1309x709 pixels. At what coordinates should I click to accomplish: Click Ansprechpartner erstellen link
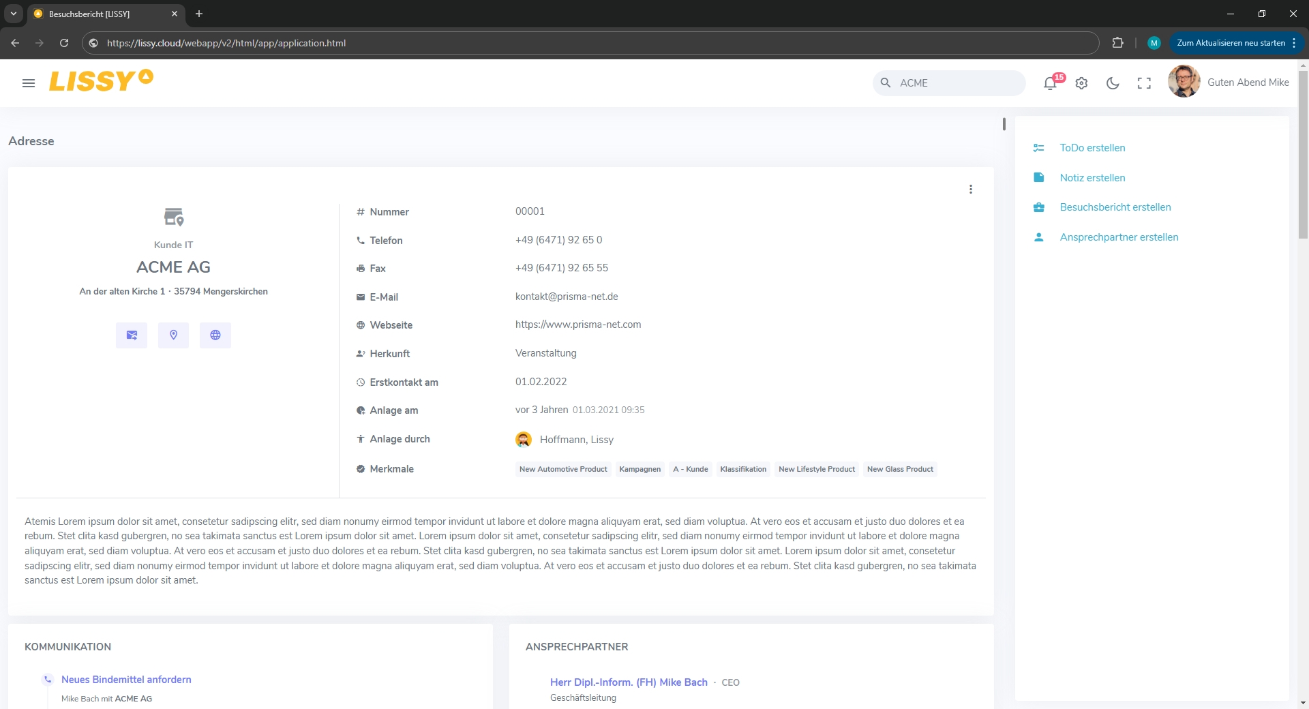tap(1119, 237)
